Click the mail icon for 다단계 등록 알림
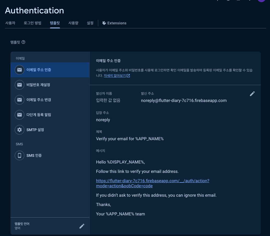The height and width of the screenshot is (236, 270). point(20,115)
